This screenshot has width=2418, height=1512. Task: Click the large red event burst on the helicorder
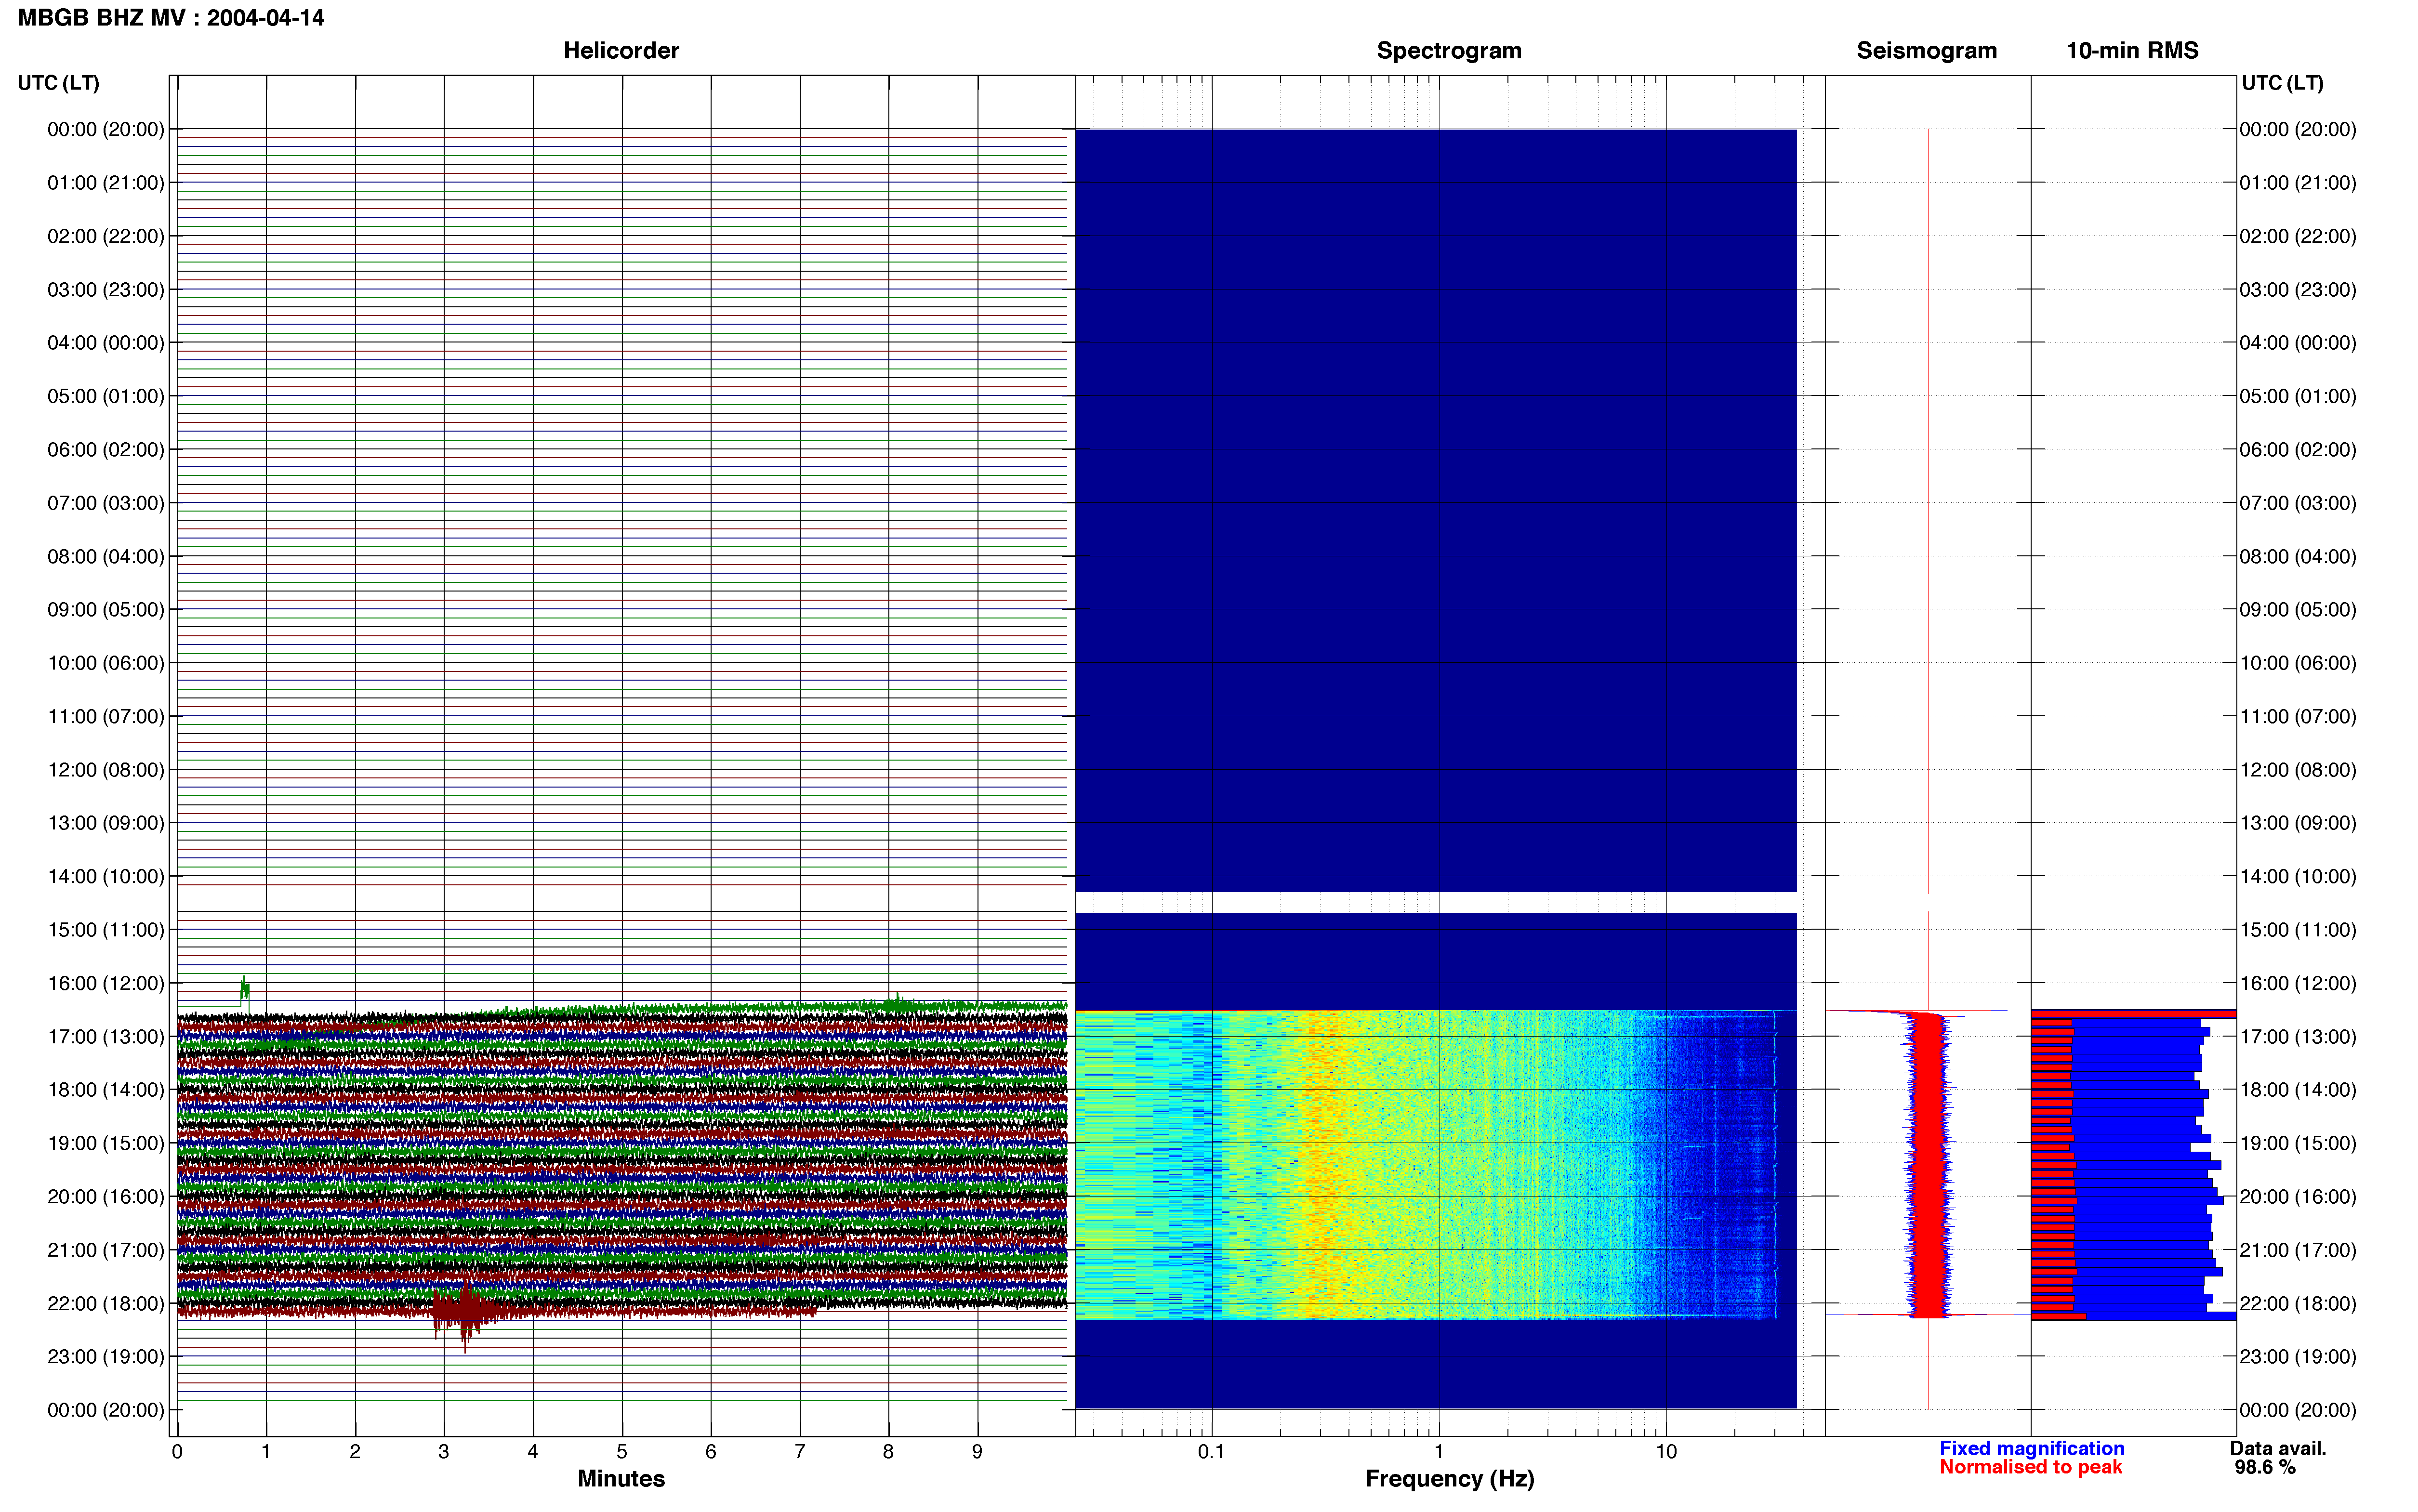click(x=465, y=1311)
